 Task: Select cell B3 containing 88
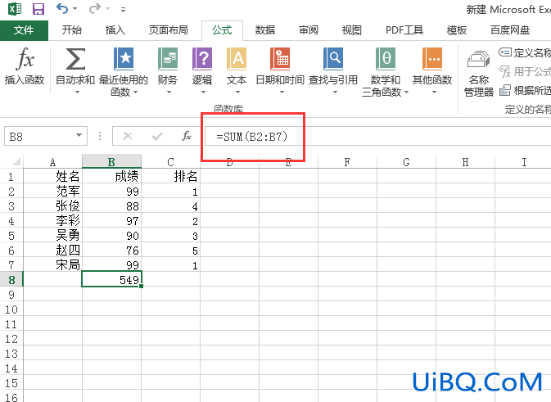[111, 206]
